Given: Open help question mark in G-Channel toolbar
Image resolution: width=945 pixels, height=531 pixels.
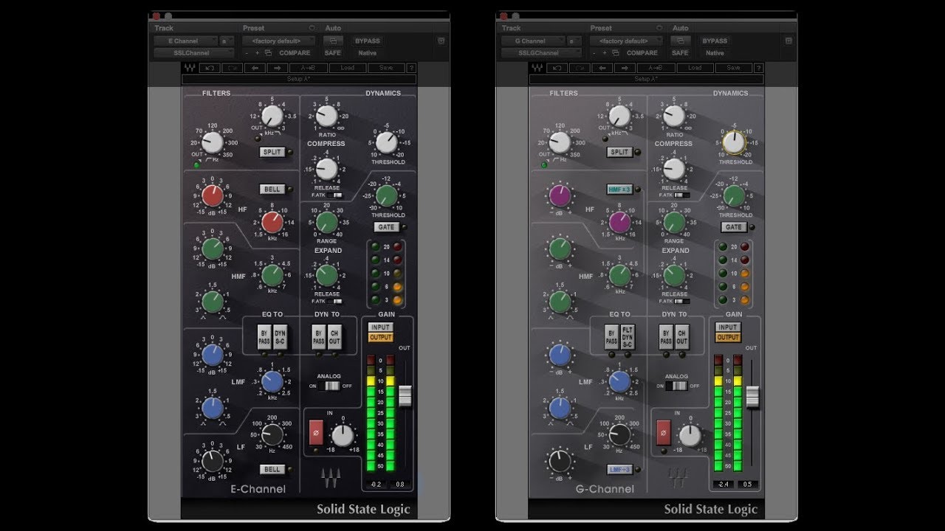Looking at the screenshot, I should click(758, 68).
